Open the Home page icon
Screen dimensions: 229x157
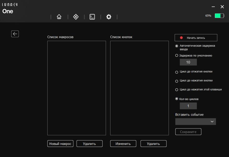tap(59, 17)
